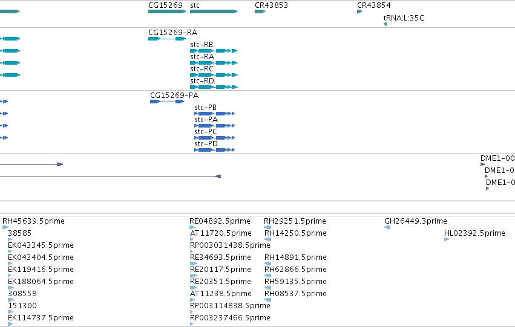Select the stc-RA transcript glyph
Viewport: 515px width, 327px height.
[214, 63]
